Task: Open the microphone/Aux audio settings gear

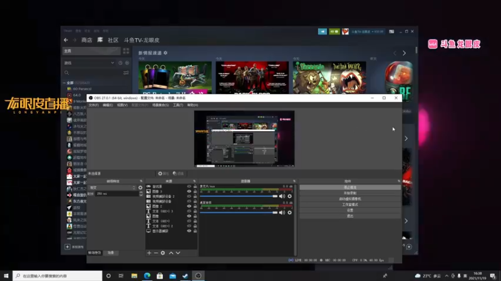Action: click(289, 196)
